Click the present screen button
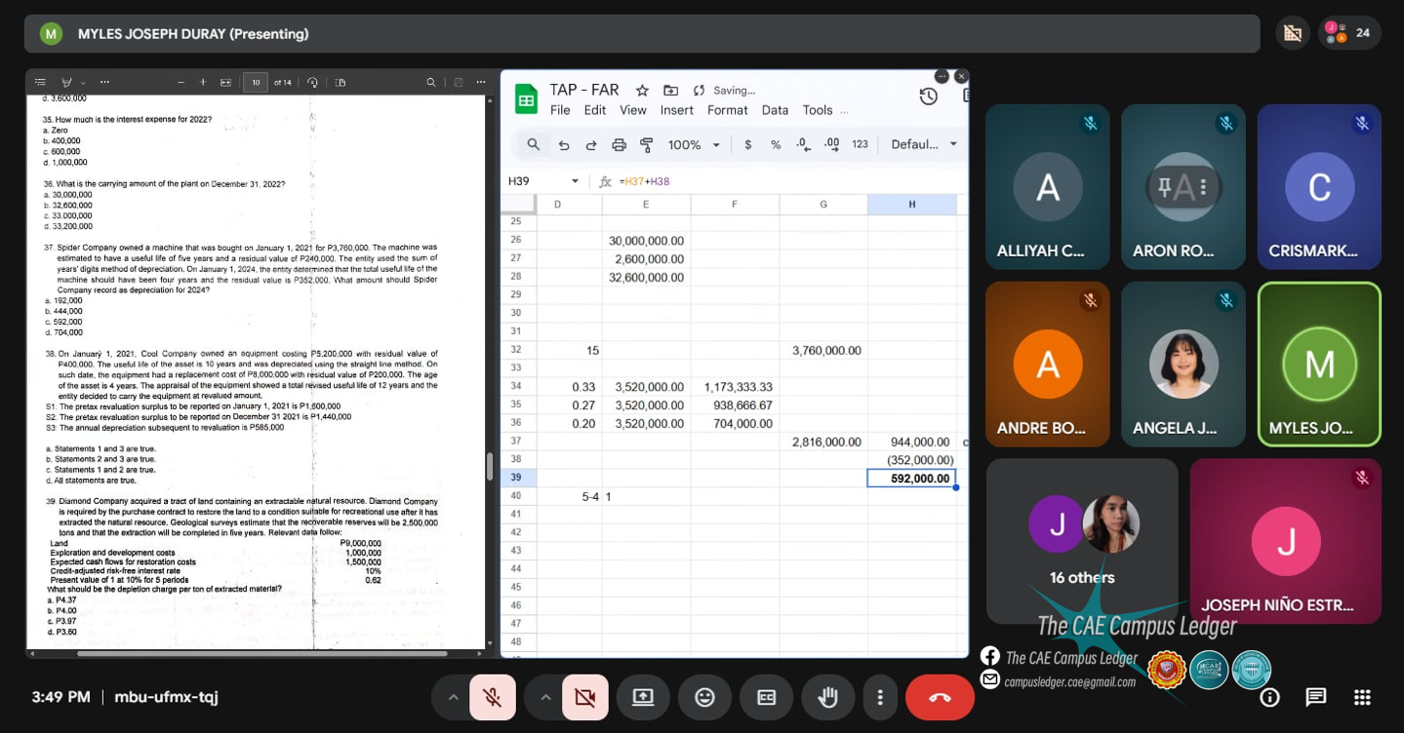The width and height of the screenshot is (1404, 733). pos(643,698)
